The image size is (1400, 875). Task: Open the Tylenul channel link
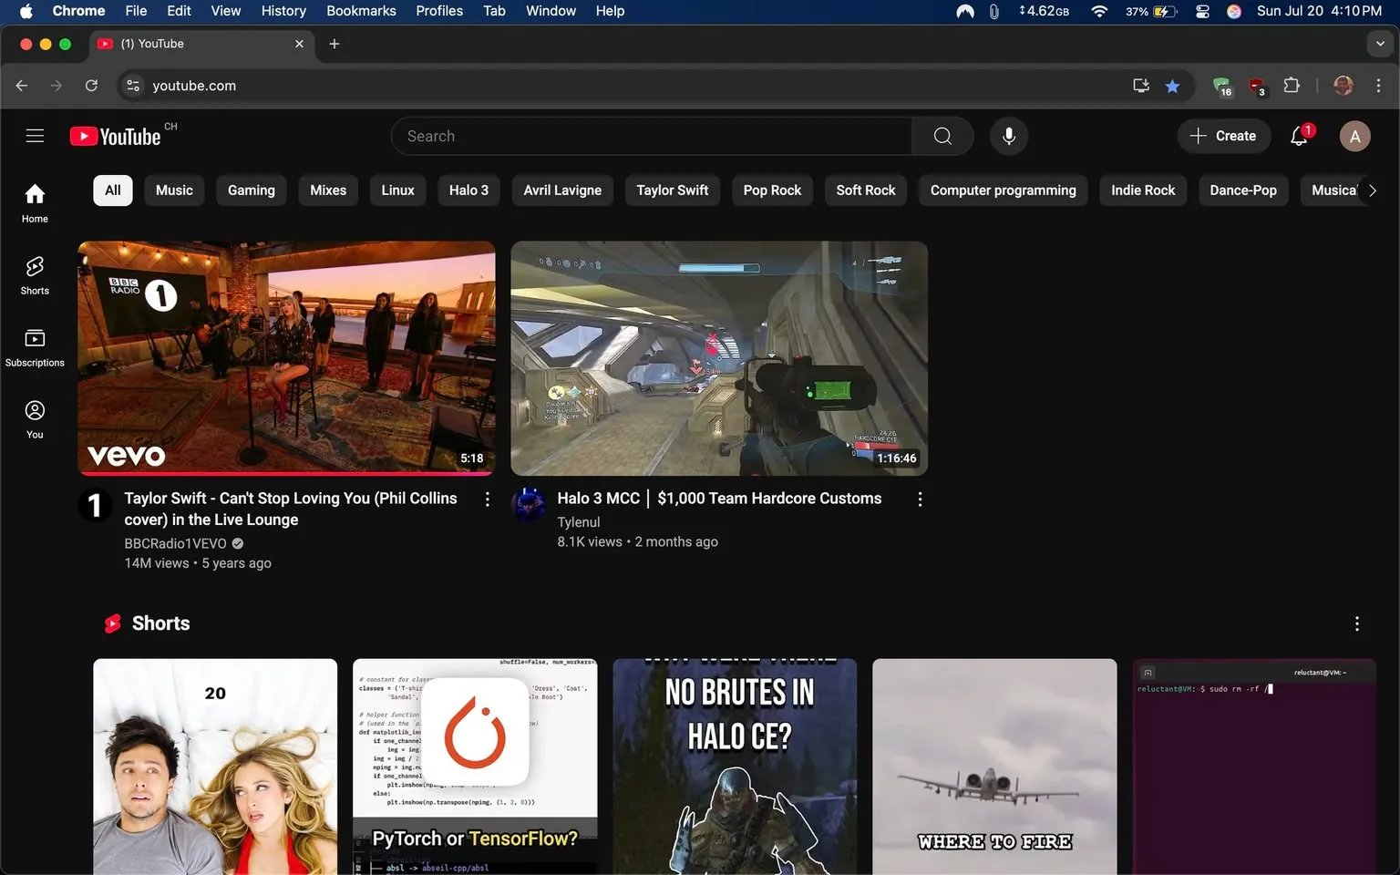point(578,521)
